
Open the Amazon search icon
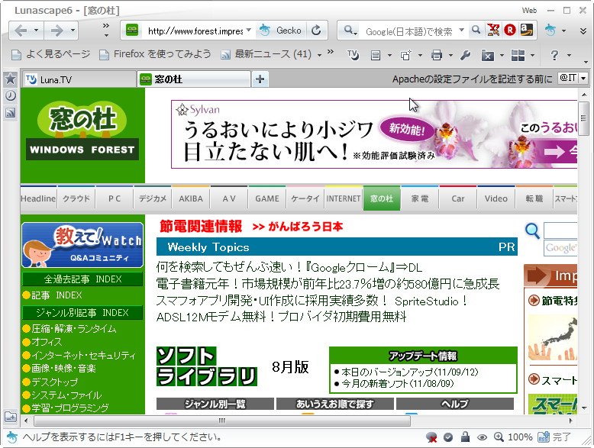pyautogui.click(x=527, y=30)
